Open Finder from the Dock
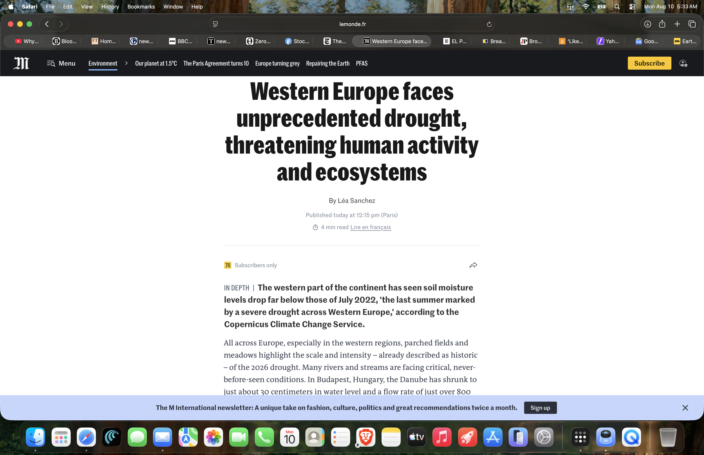This screenshot has width=704, height=455. tap(35, 437)
